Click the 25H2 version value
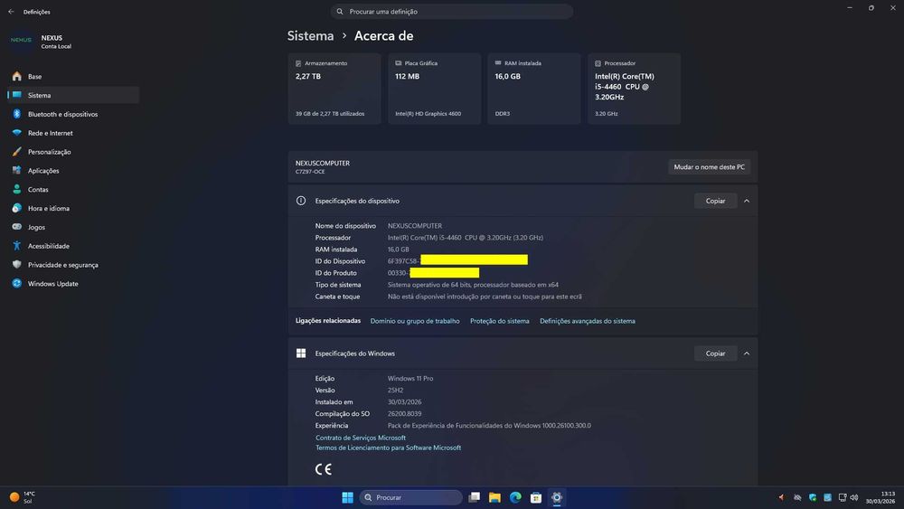The width and height of the screenshot is (904, 509). pyautogui.click(x=396, y=391)
